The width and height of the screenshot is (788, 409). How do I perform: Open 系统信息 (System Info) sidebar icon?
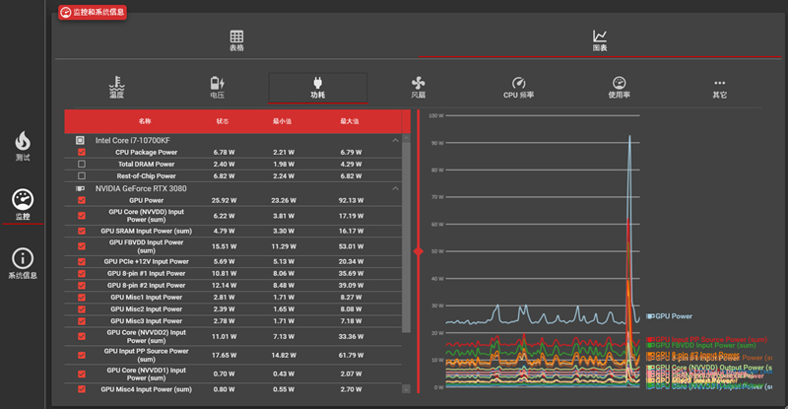click(x=23, y=262)
